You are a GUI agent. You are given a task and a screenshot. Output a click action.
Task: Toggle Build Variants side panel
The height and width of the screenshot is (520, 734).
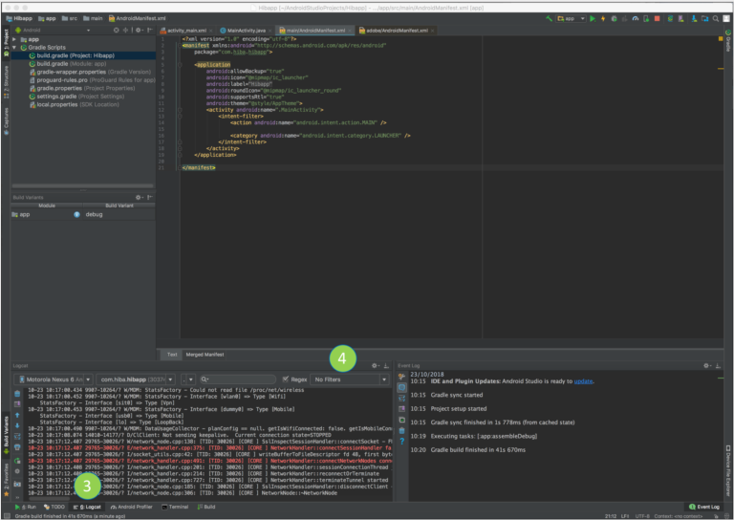click(x=6, y=432)
